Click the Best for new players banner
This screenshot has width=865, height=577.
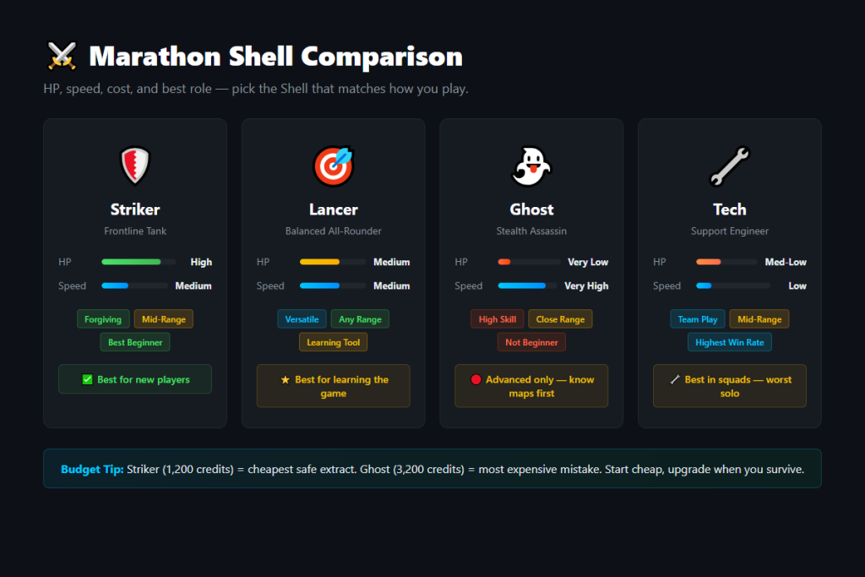[x=135, y=379]
